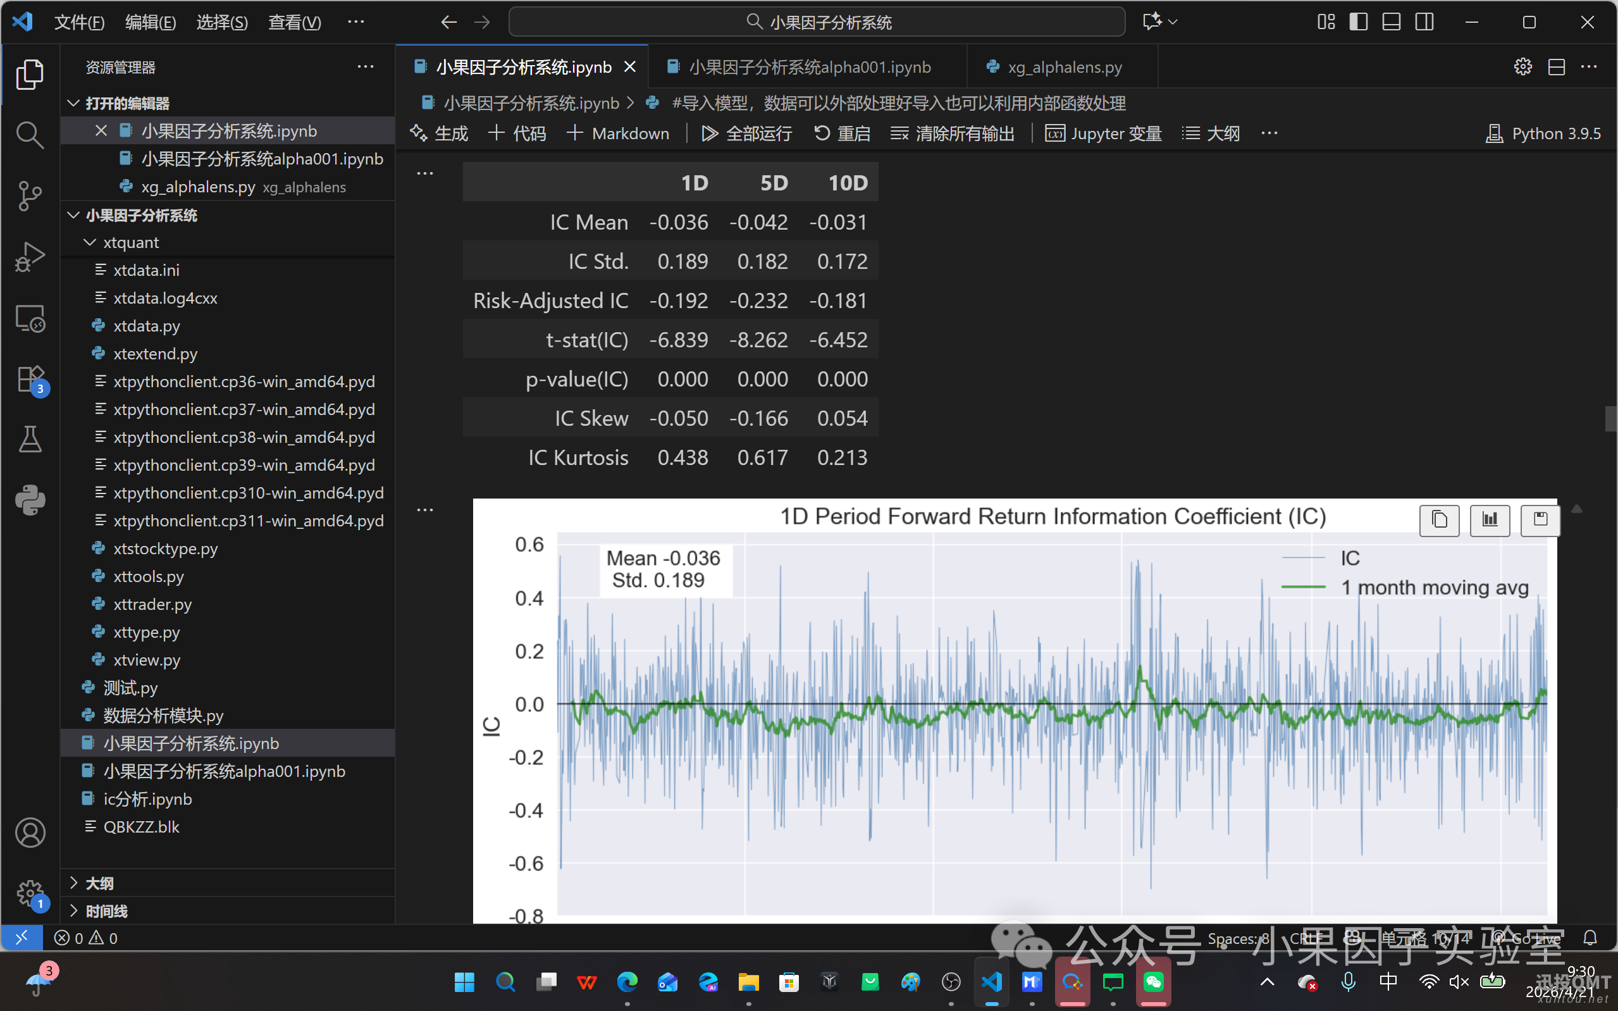Switch to the xg_alphalens.py tab
1618x1011 pixels.
[1064, 67]
